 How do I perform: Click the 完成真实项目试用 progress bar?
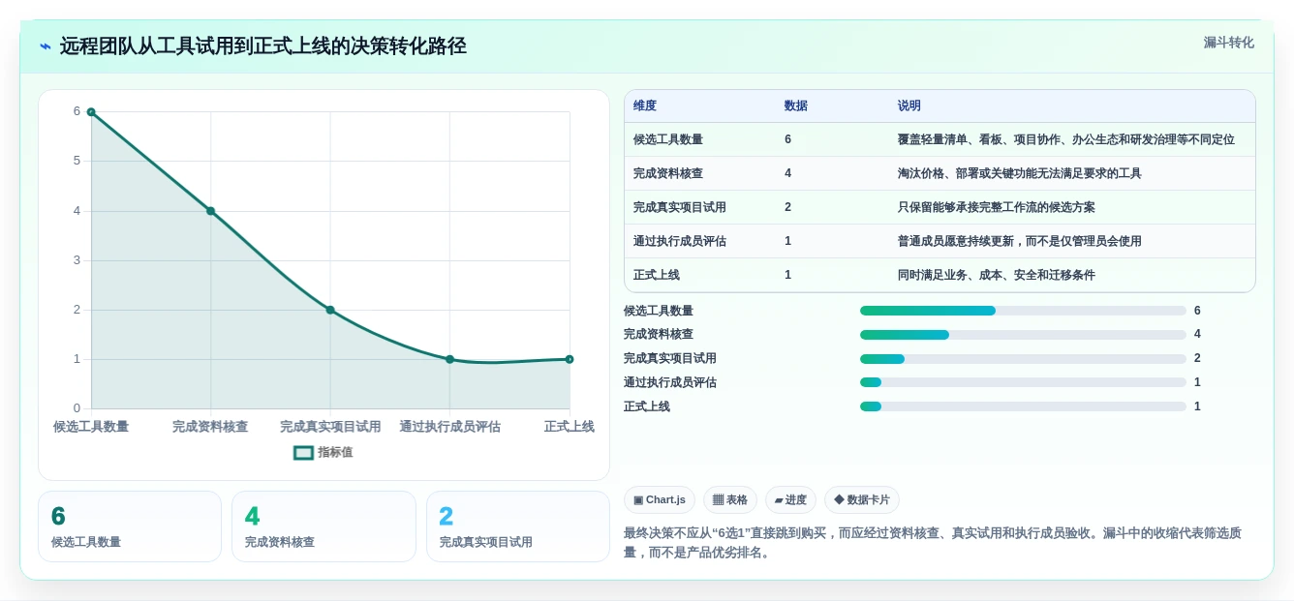click(1023, 359)
